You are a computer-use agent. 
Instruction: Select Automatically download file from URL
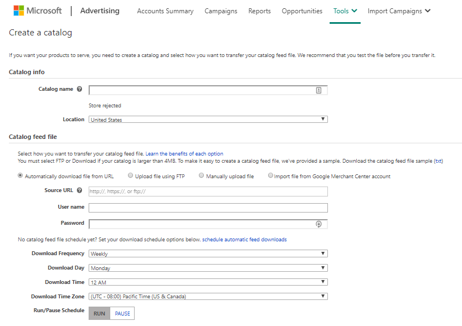[x=20, y=176]
